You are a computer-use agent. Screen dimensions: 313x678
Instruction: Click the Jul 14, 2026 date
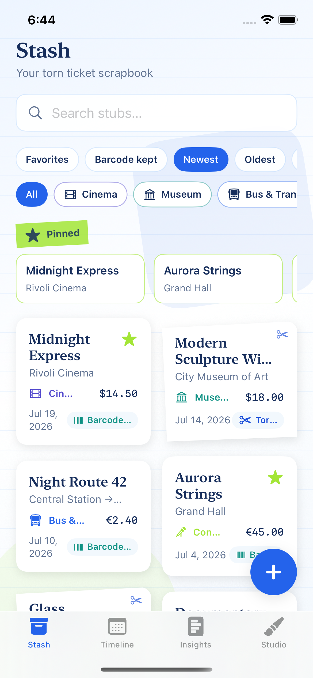click(x=203, y=420)
